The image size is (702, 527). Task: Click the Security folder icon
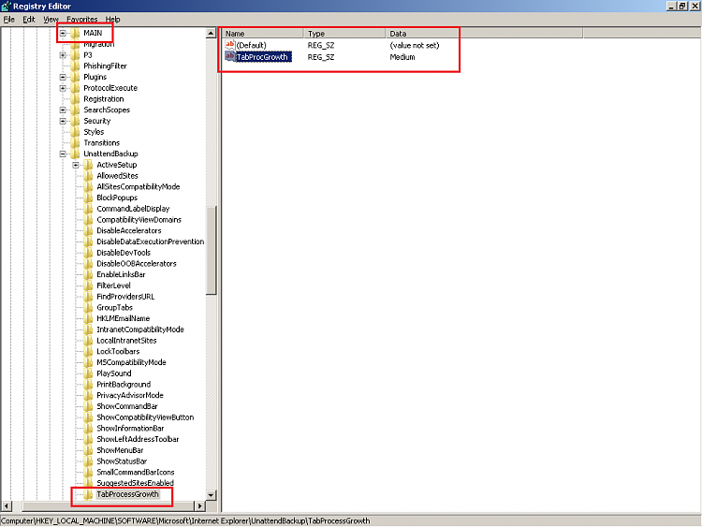(x=75, y=121)
